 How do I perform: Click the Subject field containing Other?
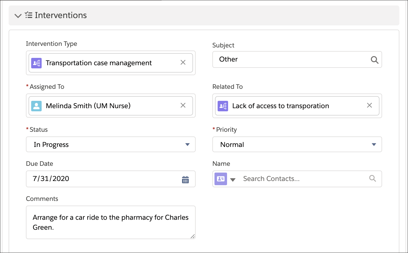(x=297, y=59)
